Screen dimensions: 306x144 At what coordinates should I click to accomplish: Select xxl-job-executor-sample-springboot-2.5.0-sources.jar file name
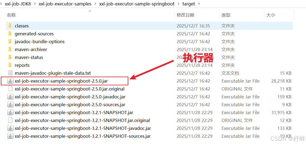point(70,105)
